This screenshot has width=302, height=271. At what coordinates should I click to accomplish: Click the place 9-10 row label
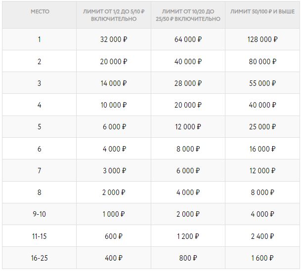click(x=39, y=214)
